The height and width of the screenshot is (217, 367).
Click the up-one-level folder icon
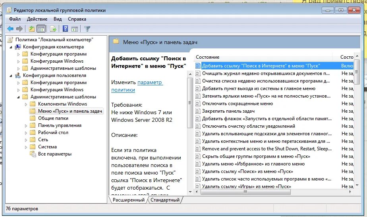click(32, 29)
